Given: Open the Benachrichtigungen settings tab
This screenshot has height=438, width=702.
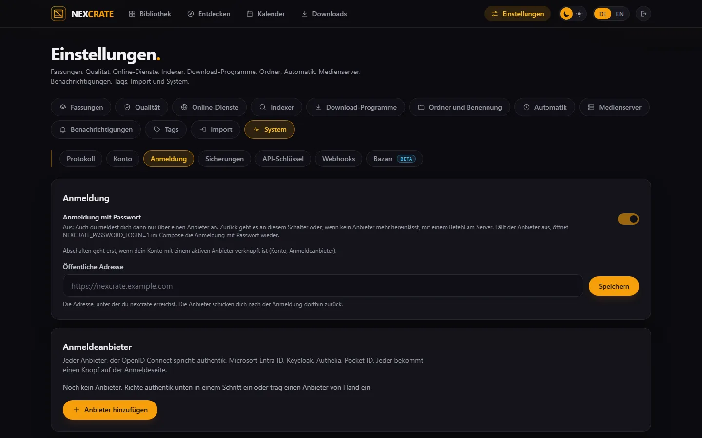Looking at the screenshot, I should (96, 129).
